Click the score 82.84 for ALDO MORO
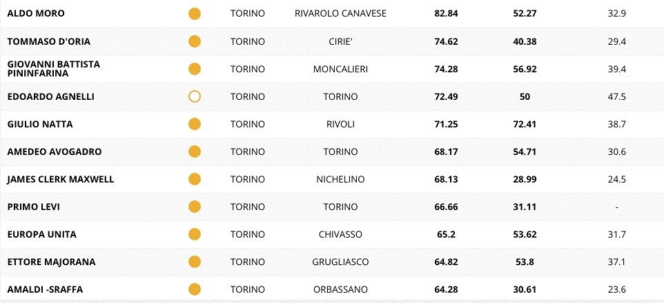 pos(448,14)
